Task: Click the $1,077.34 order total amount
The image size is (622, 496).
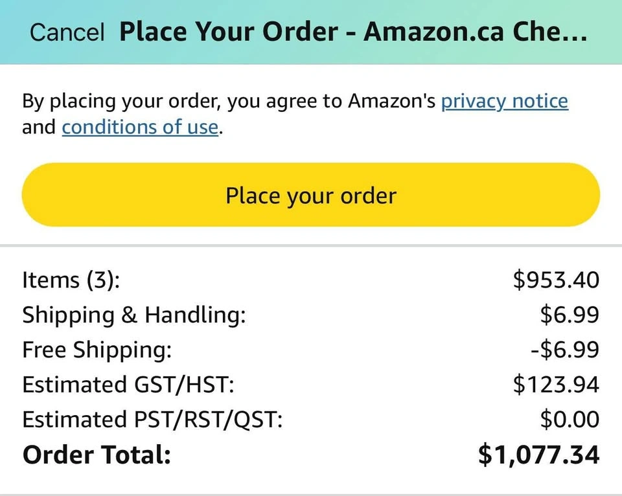Action: pyautogui.click(x=538, y=455)
